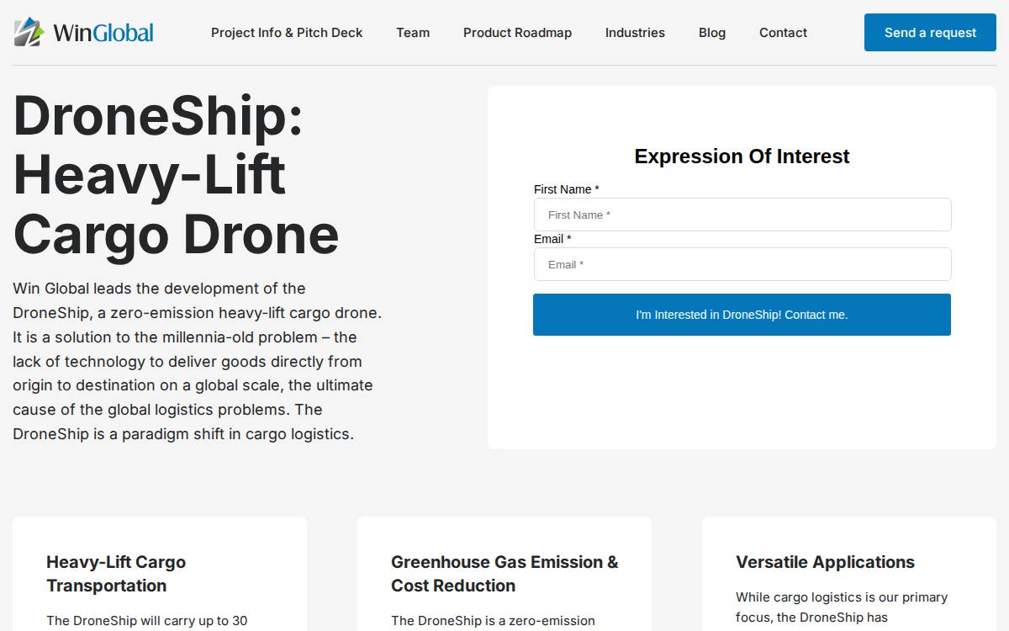This screenshot has height=631, width=1009.
Task: Click Greenhouse Gas Emission & Cost Reduction title
Action: tap(504, 574)
